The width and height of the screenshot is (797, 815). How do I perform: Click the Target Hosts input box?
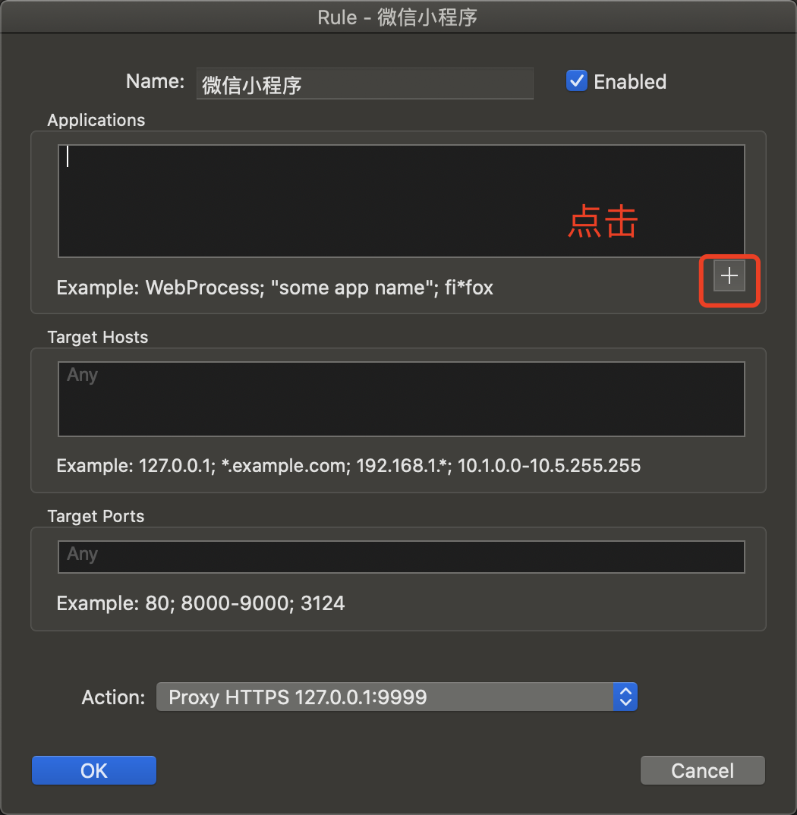click(402, 399)
